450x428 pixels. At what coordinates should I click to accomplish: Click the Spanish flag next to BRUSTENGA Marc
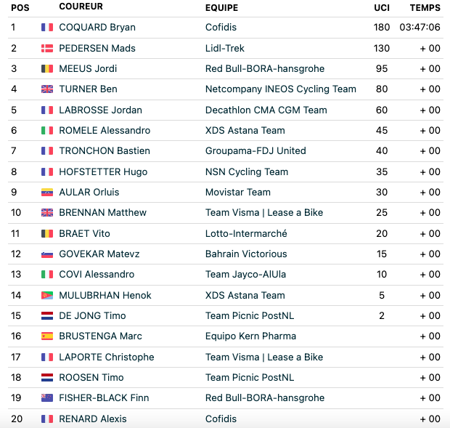tap(47, 336)
